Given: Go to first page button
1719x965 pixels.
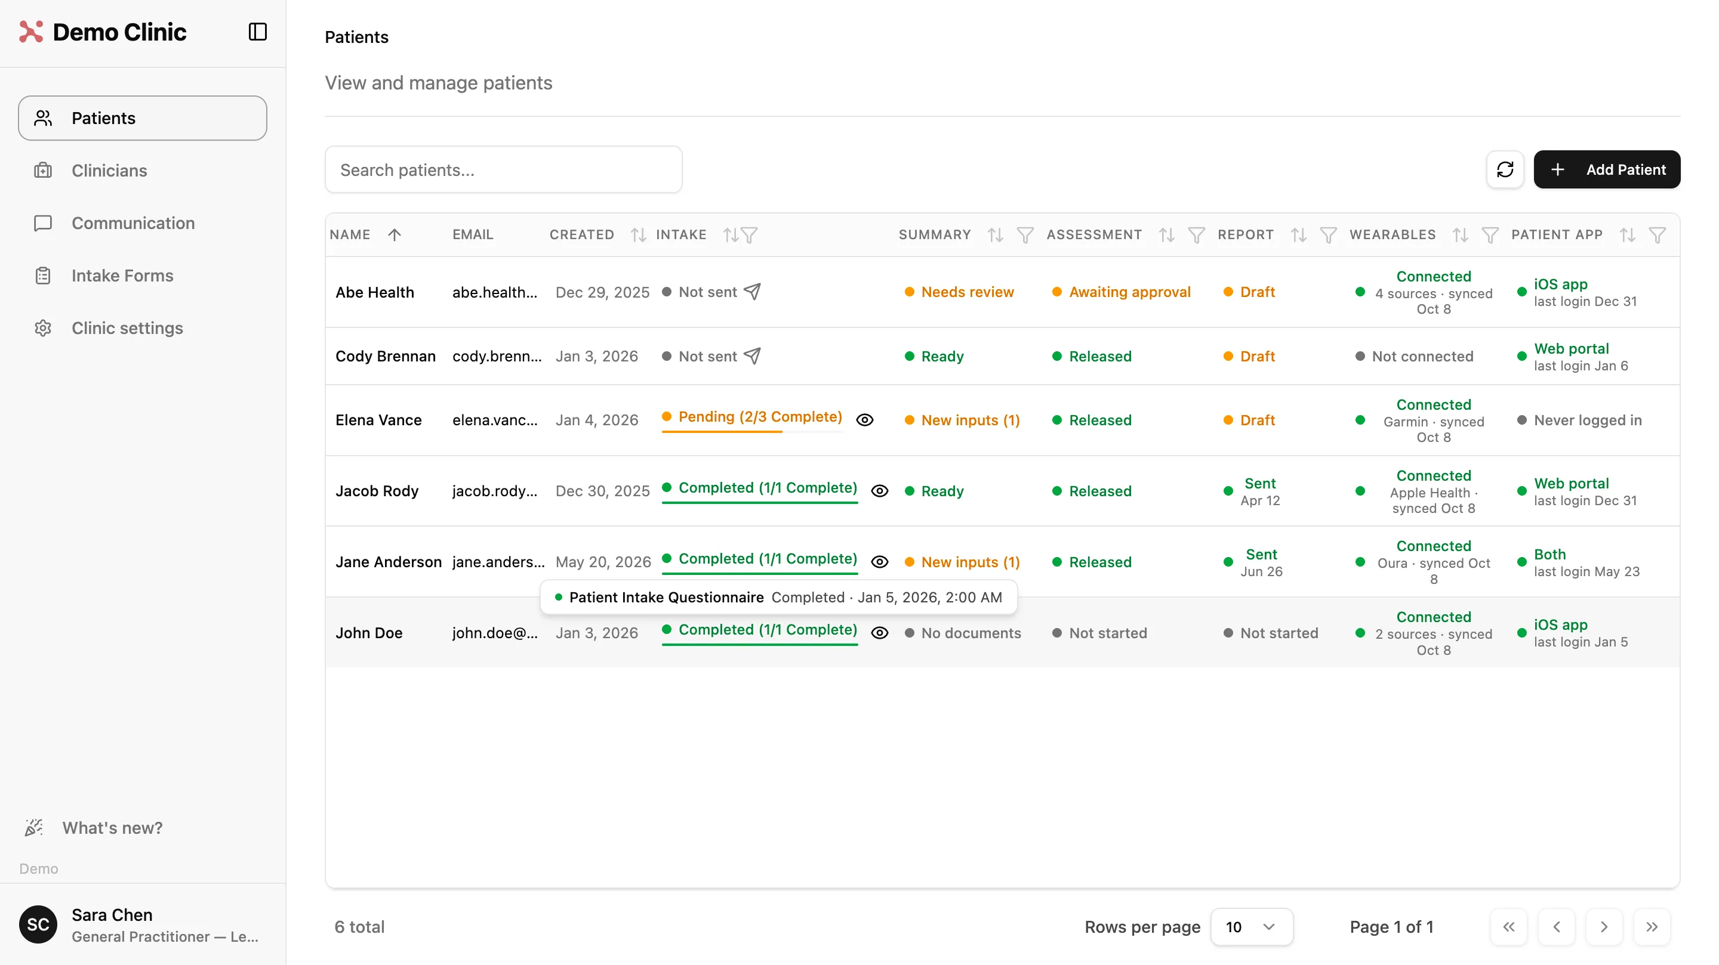Looking at the screenshot, I should 1508,927.
